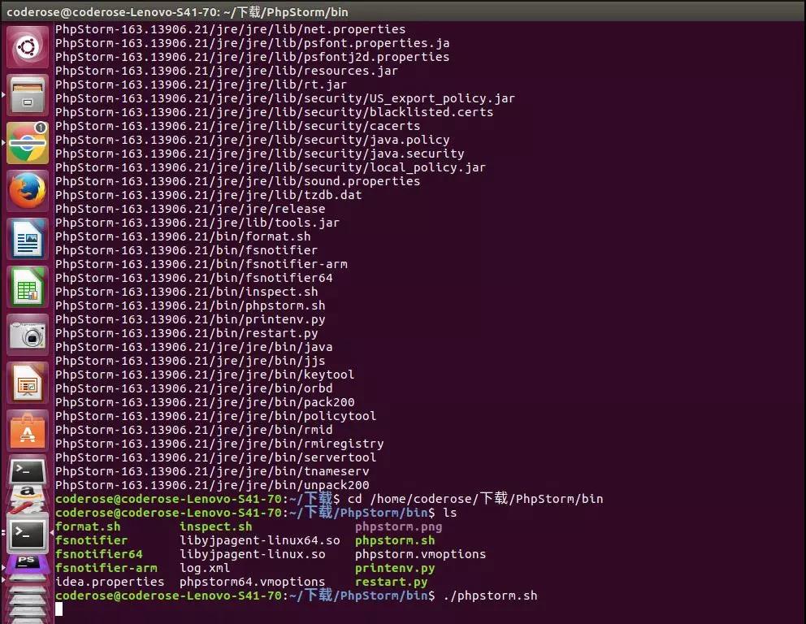Click the 'bin/rmiregistry' output line
This screenshot has height=624, width=806.
click(x=219, y=444)
